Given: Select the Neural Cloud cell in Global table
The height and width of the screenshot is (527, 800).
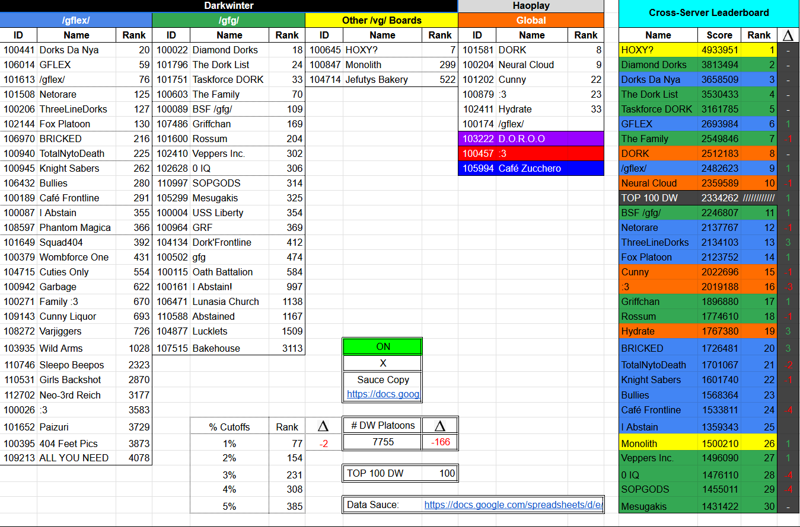Looking at the screenshot, I should pos(531,65).
